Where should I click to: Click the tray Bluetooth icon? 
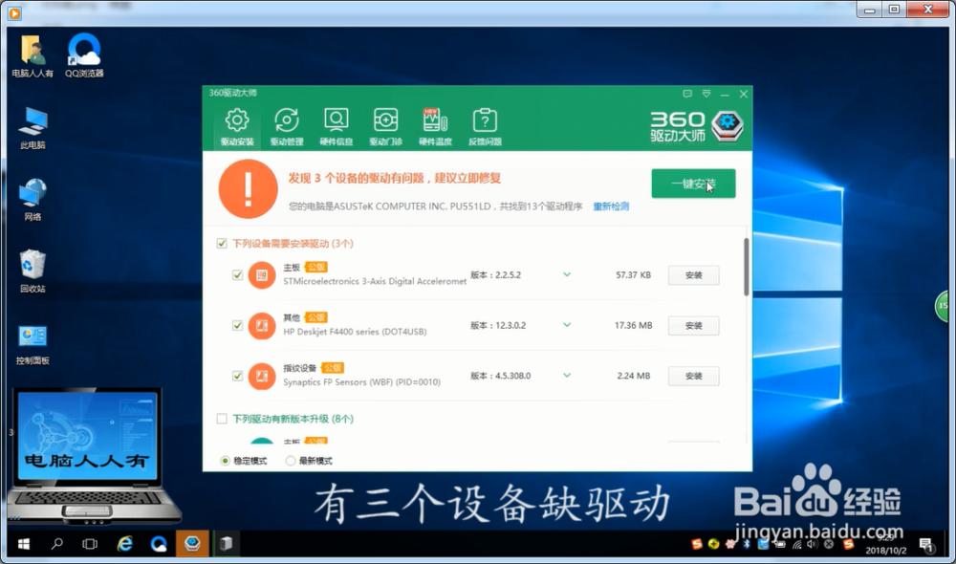747,544
